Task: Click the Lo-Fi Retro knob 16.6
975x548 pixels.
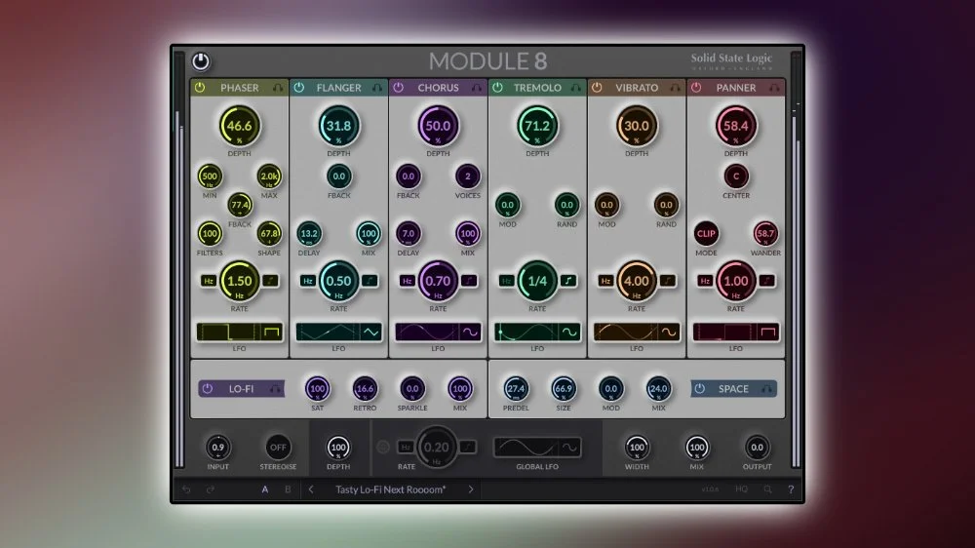Action: 365,389
